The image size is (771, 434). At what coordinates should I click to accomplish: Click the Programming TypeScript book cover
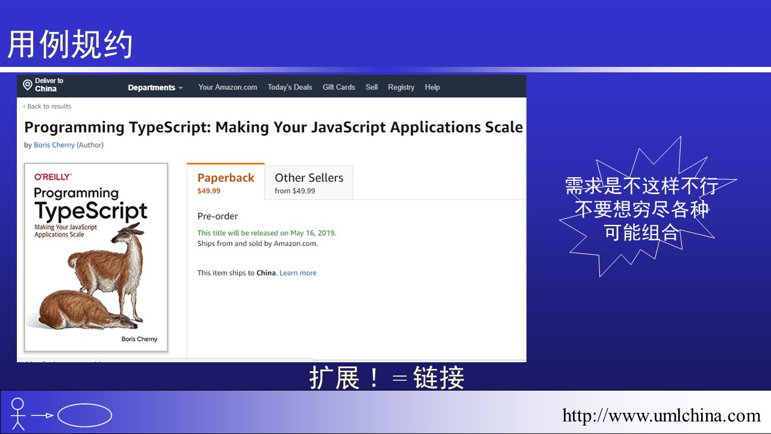(96, 257)
